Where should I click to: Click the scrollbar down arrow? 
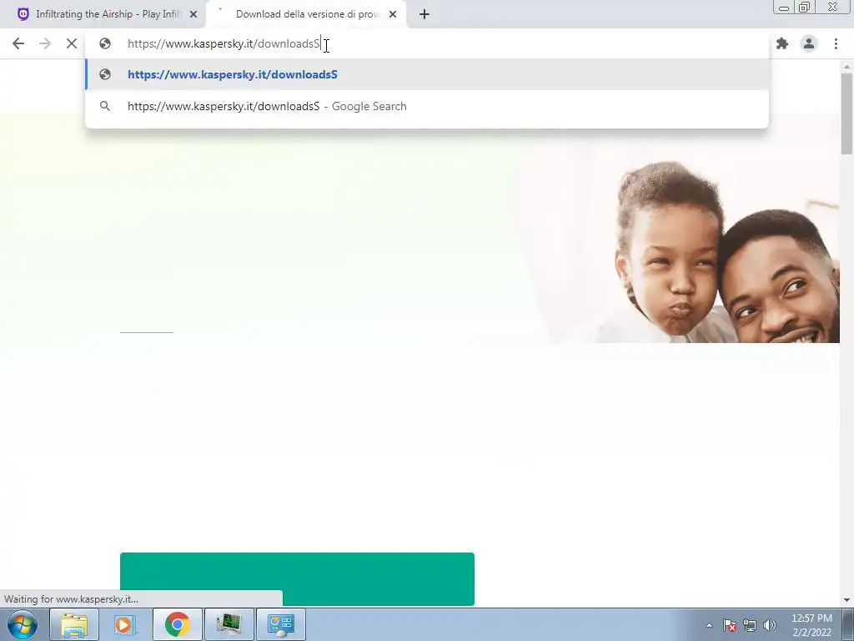tap(847, 600)
